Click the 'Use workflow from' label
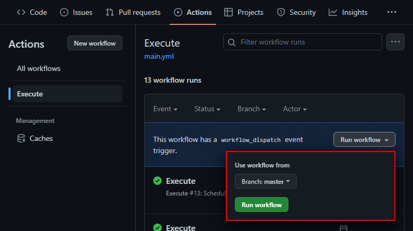The image size is (413, 231). [262, 165]
